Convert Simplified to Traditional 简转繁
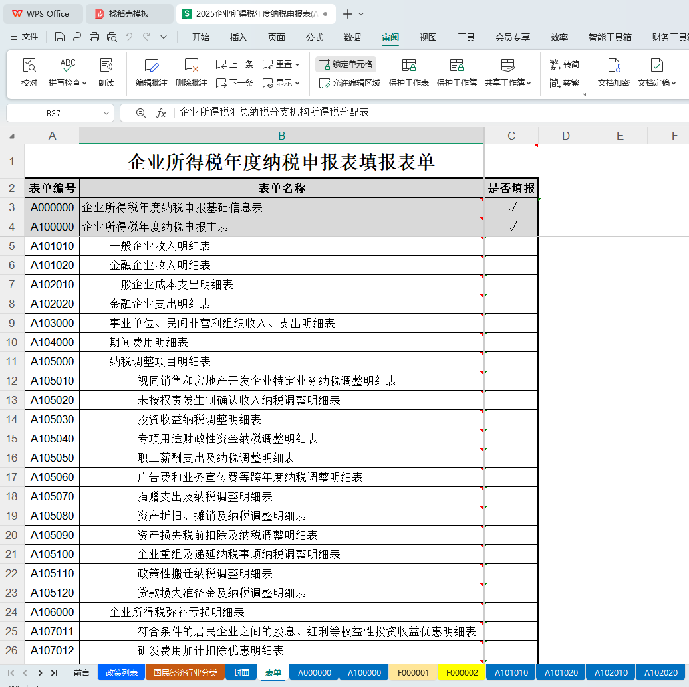689x687 pixels. pos(564,83)
